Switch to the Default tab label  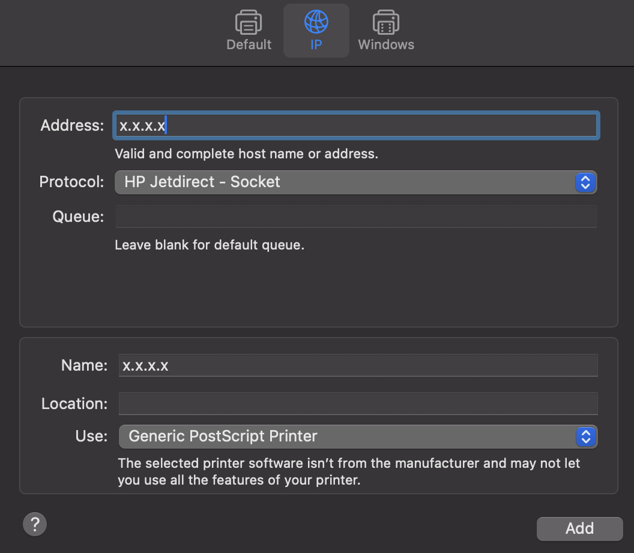pyautogui.click(x=249, y=45)
